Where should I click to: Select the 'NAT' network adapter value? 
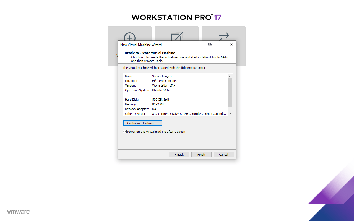tap(155, 109)
